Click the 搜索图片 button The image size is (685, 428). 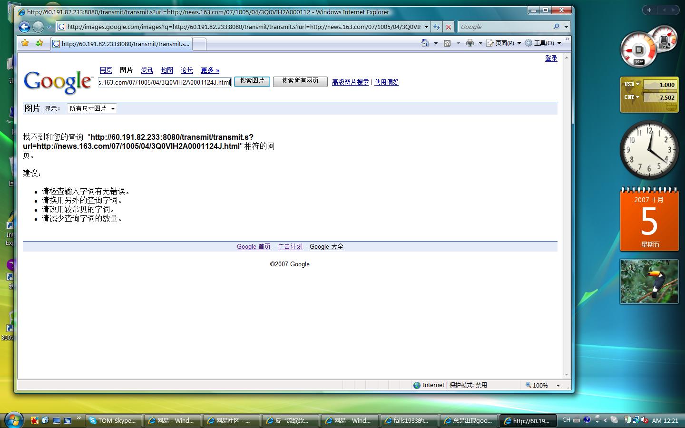[x=252, y=81]
